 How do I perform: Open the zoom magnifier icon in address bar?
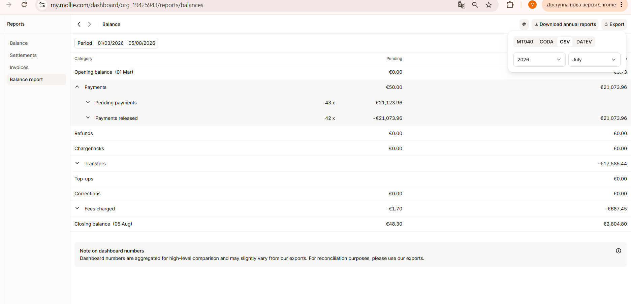475,5
